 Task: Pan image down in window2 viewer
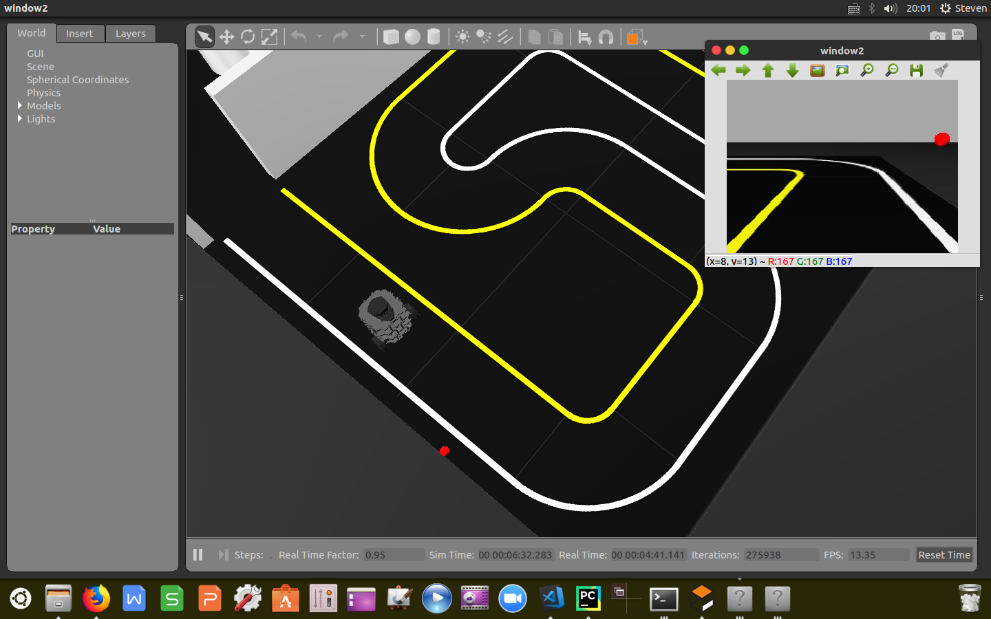tap(793, 70)
